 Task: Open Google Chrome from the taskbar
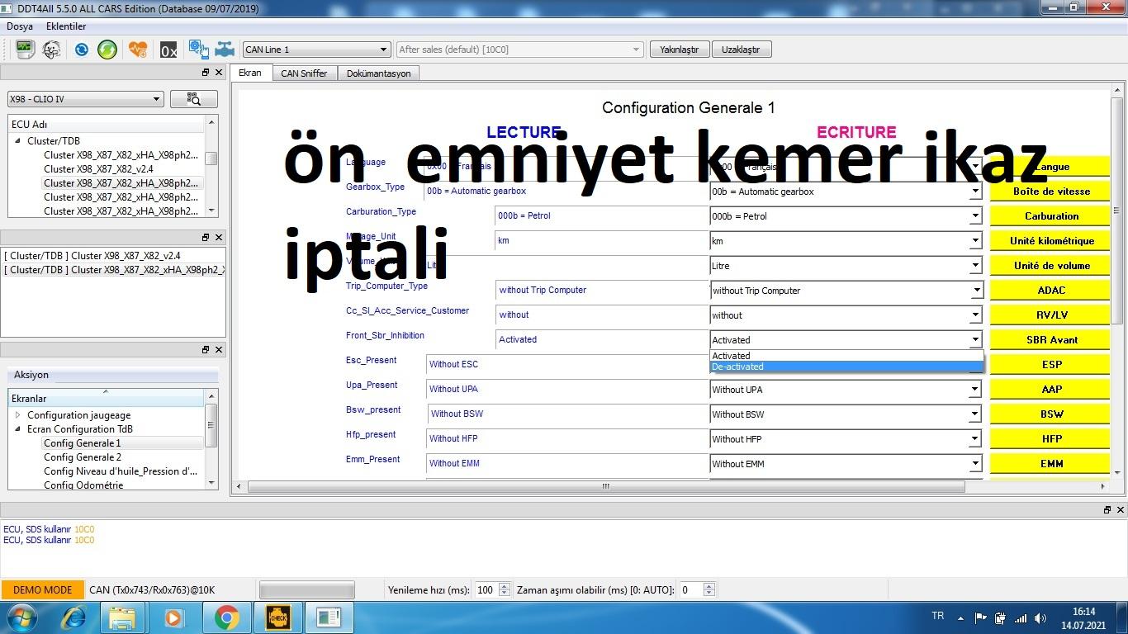(226, 617)
